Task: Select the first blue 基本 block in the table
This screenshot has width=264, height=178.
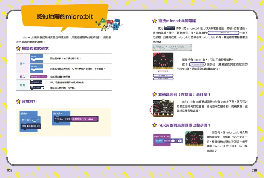Action: (36, 58)
